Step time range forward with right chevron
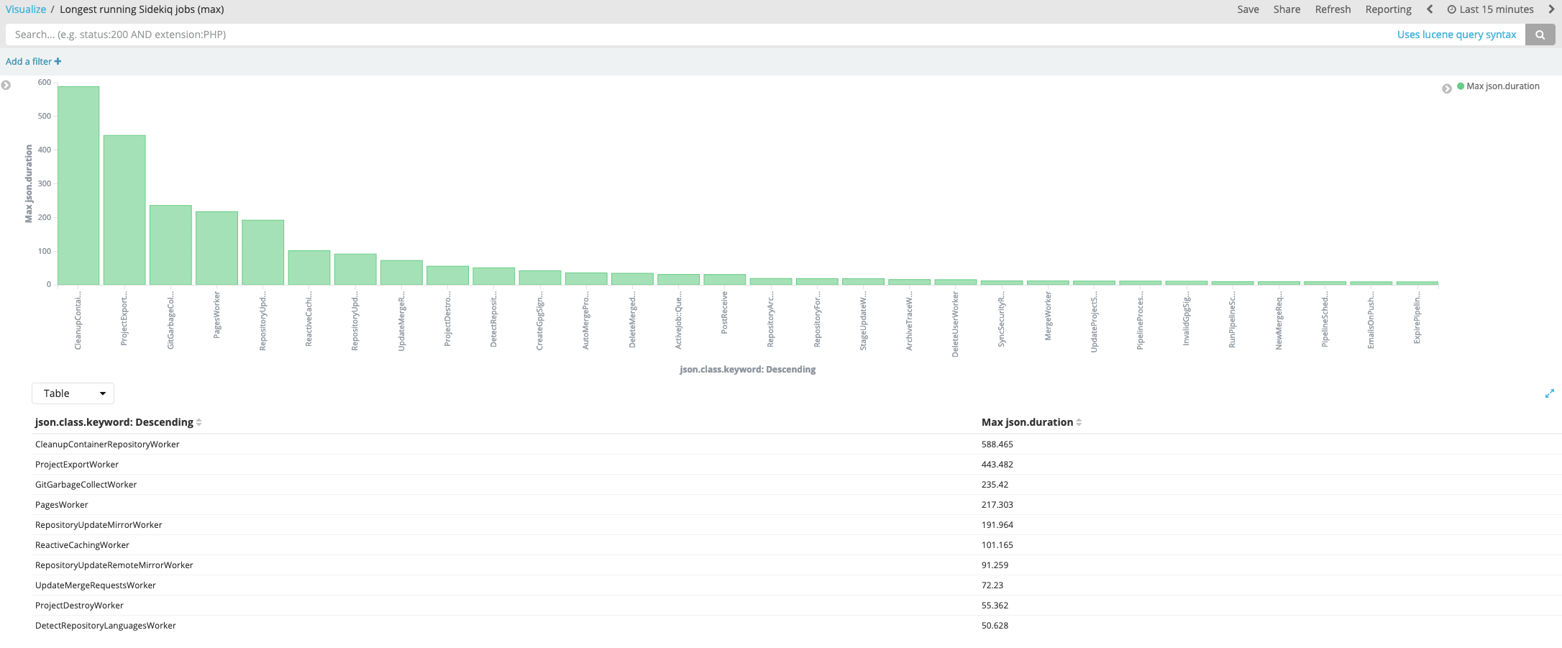The image size is (1562, 648). point(1551,9)
